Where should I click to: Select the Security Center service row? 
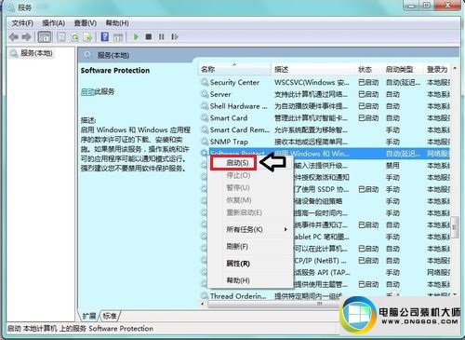[325, 82]
